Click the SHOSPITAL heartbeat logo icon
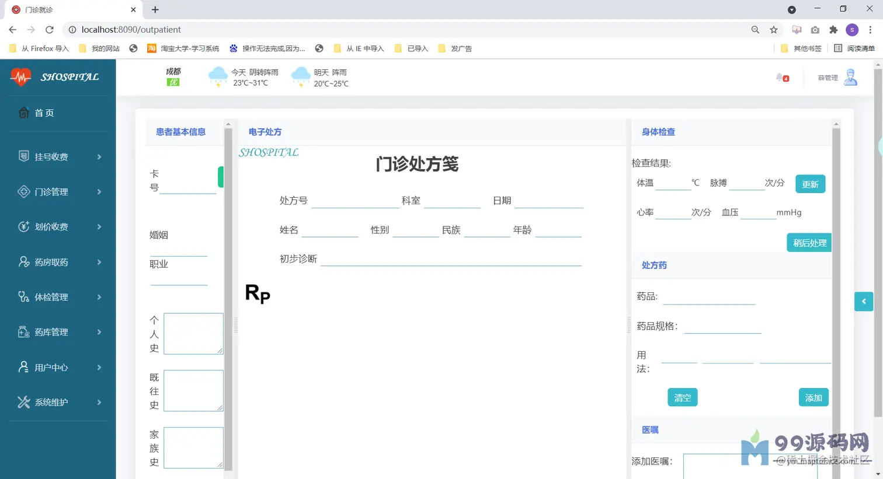883x479 pixels. click(x=20, y=76)
